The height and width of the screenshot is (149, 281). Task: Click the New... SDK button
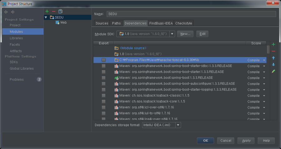pyautogui.click(x=185, y=34)
